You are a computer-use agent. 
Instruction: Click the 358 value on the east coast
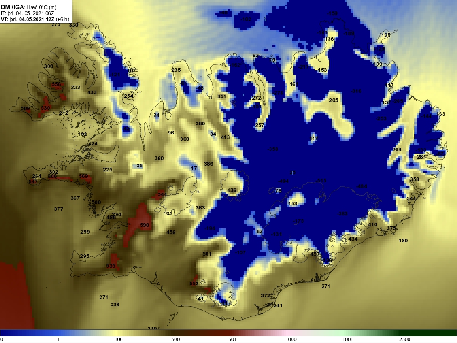[x=414, y=179]
